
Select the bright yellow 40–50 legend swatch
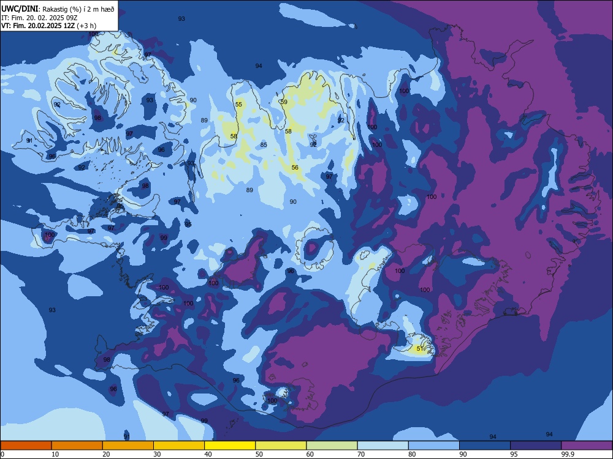pyautogui.click(x=230, y=446)
